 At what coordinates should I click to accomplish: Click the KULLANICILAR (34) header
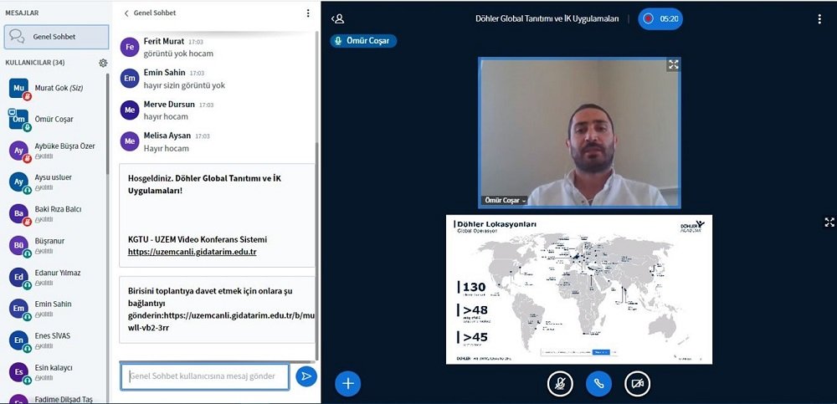coord(35,63)
